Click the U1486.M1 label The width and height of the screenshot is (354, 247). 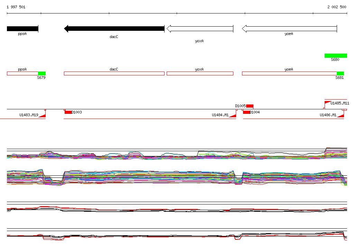[328, 115]
